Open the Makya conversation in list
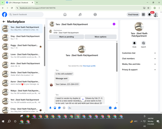The height and width of the screenshot is (129, 162). pyautogui.click(x=22, y=92)
